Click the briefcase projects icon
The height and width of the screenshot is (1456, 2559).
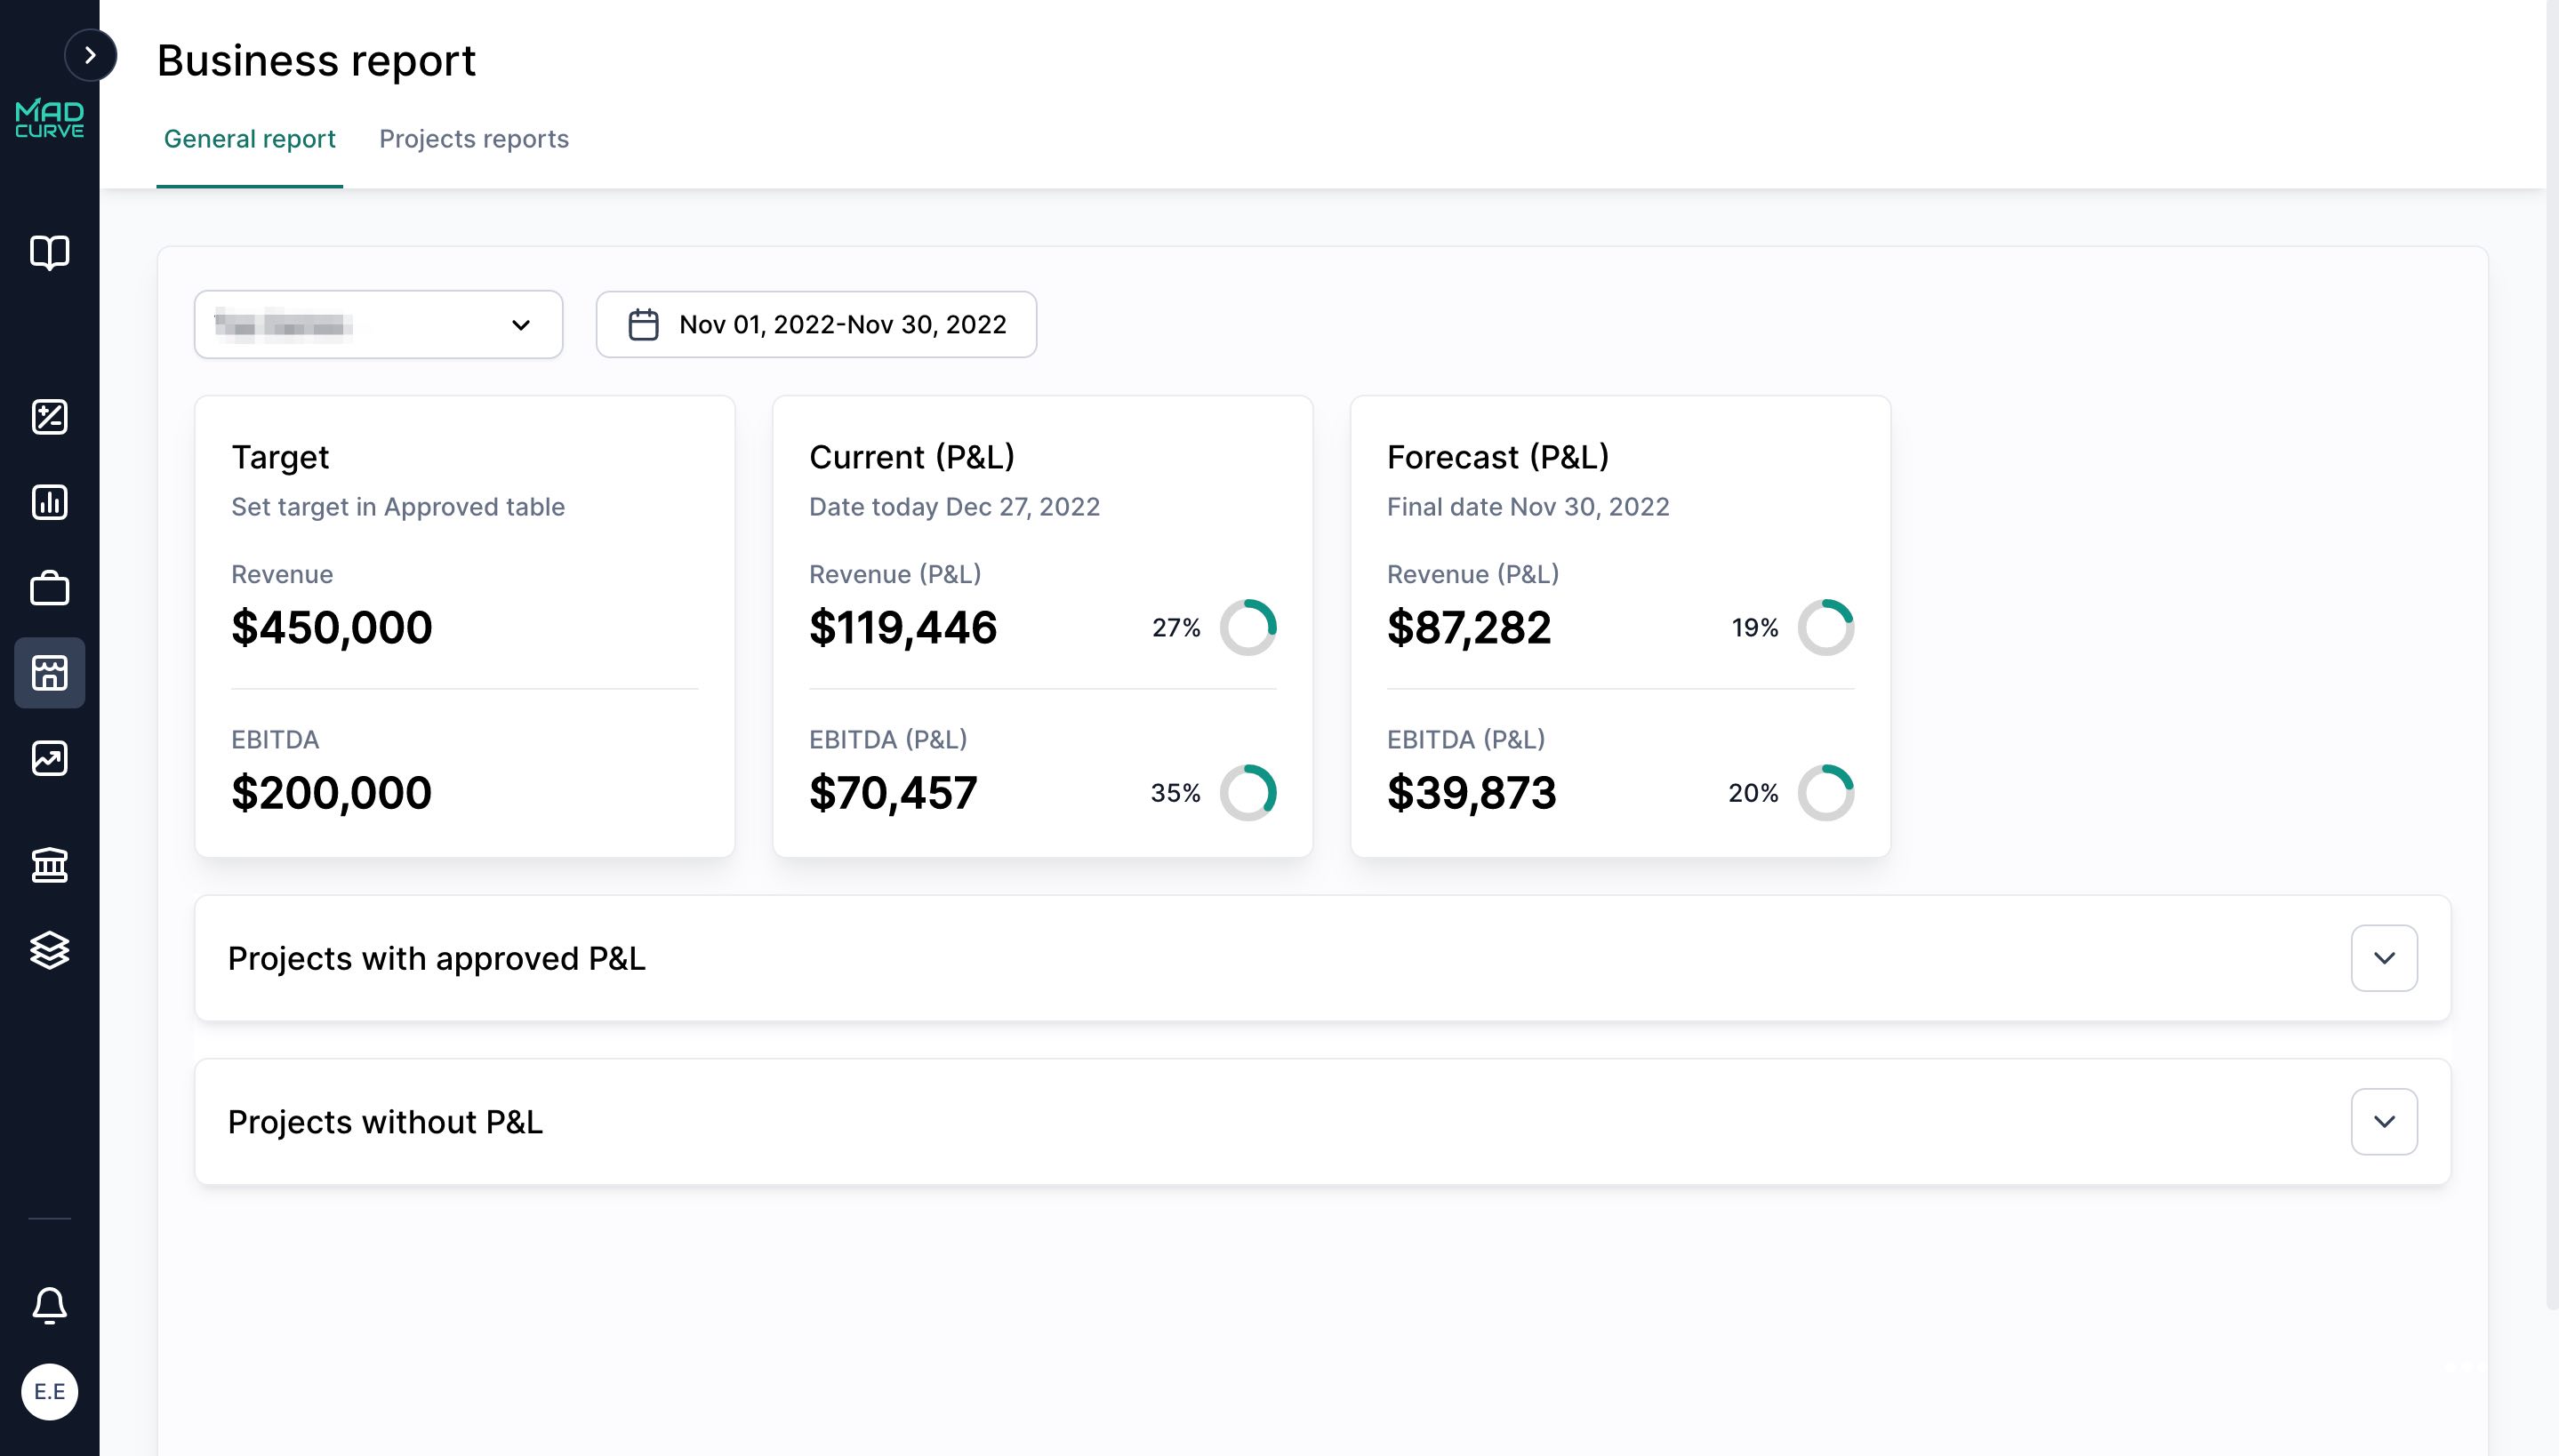pyautogui.click(x=50, y=588)
